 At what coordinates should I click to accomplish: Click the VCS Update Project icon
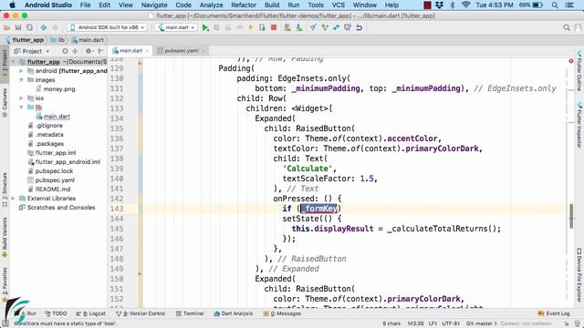tap(313, 27)
